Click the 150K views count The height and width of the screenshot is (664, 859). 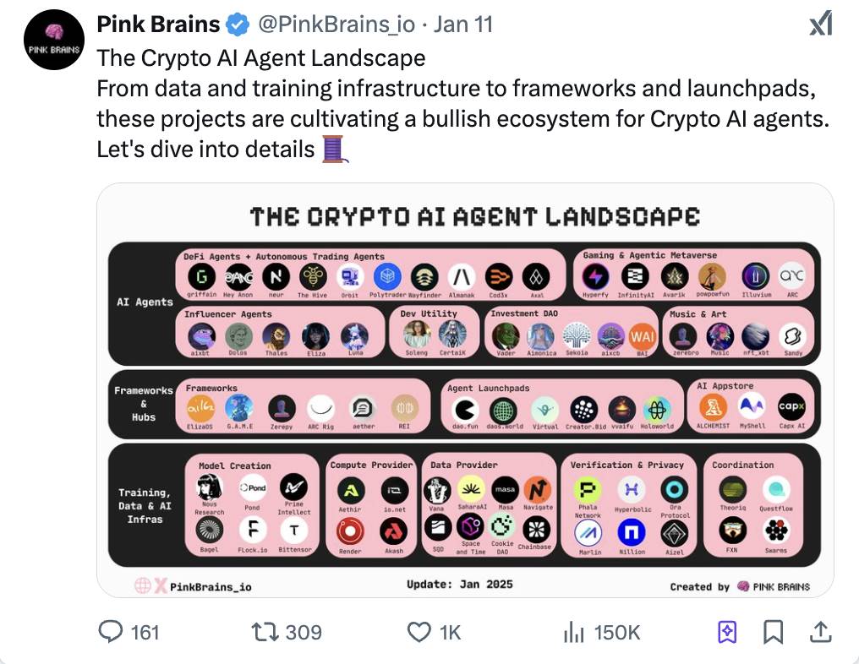click(x=617, y=632)
